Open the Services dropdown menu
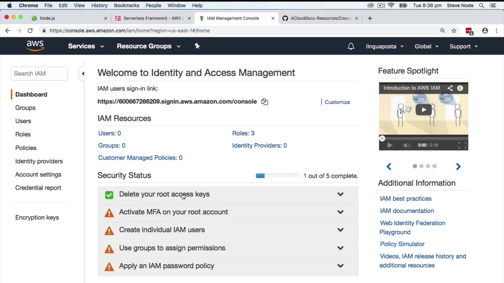 [x=85, y=46]
